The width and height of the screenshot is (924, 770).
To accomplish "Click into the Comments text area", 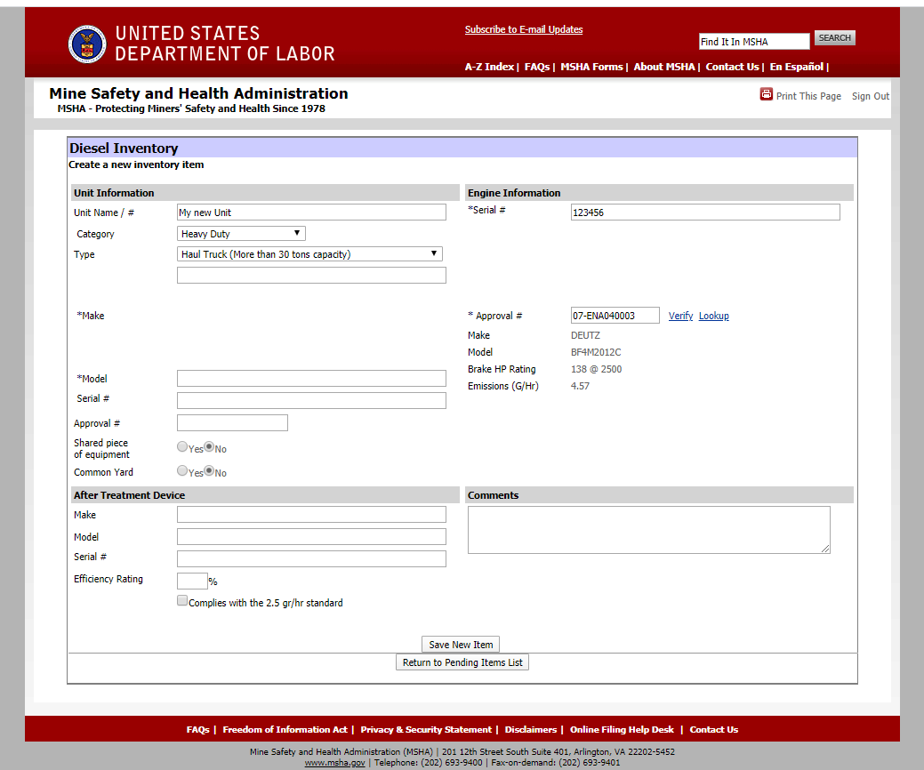I will tap(648, 530).
